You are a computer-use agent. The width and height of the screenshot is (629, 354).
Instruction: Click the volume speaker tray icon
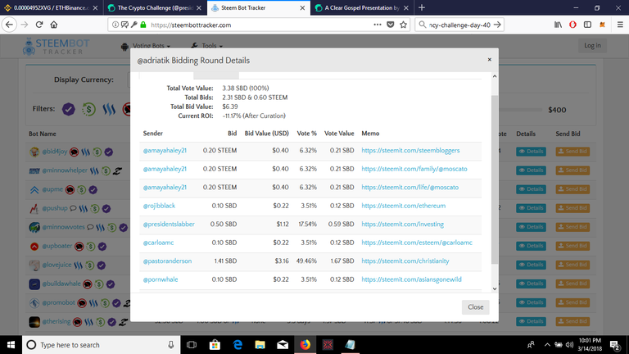pos(569,345)
